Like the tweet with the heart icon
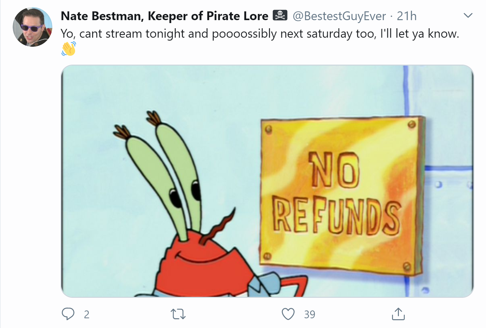Image resolution: width=486 pixels, height=328 pixels. [x=288, y=314]
